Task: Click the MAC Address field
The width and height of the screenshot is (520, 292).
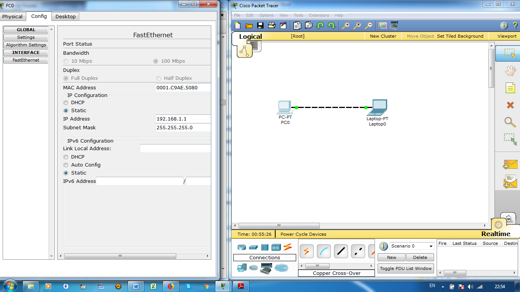Action: (x=183, y=88)
